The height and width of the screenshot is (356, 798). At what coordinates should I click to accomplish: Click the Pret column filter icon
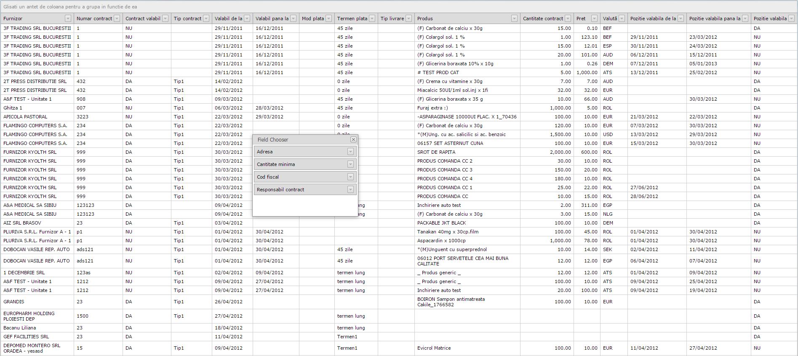(x=594, y=19)
